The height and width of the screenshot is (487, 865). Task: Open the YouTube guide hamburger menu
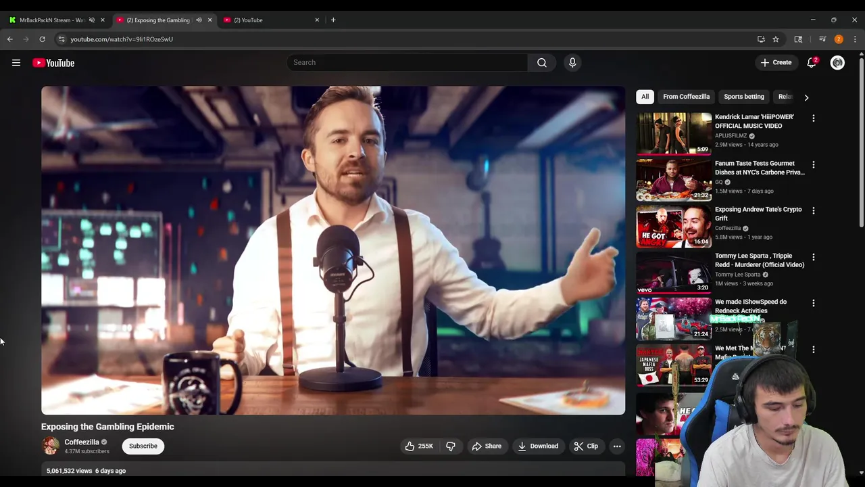(x=16, y=63)
